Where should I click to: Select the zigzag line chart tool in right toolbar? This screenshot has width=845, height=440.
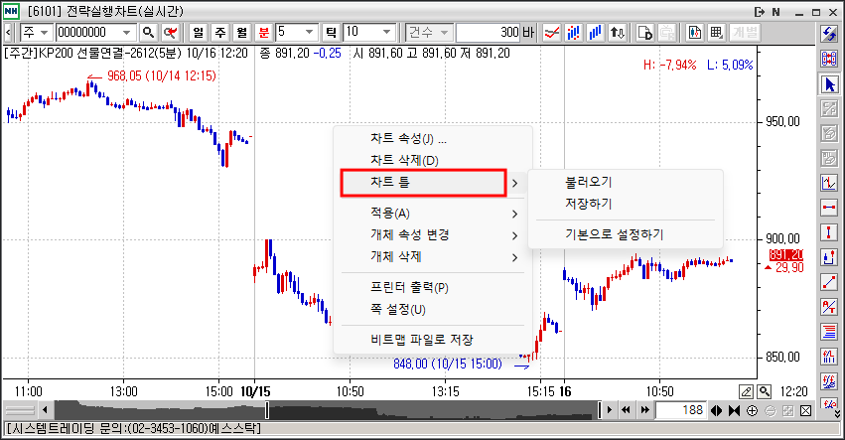click(829, 183)
